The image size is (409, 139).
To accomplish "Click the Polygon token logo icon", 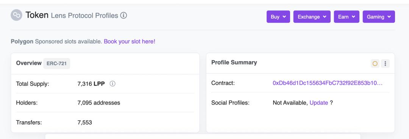I will pos(16,15).
